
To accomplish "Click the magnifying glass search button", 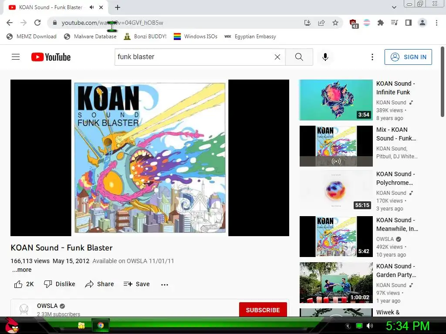I will (x=299, y=57).
